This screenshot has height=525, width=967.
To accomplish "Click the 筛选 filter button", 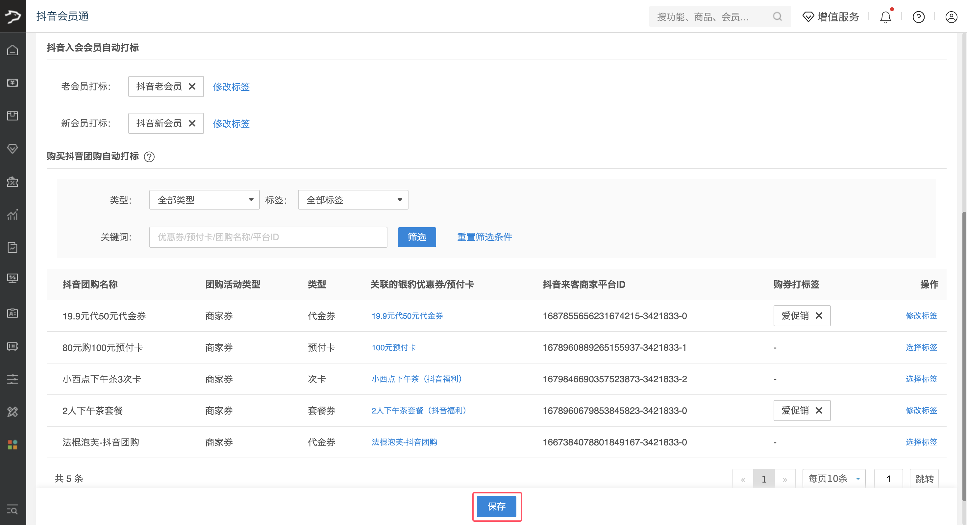I will 417,237.
